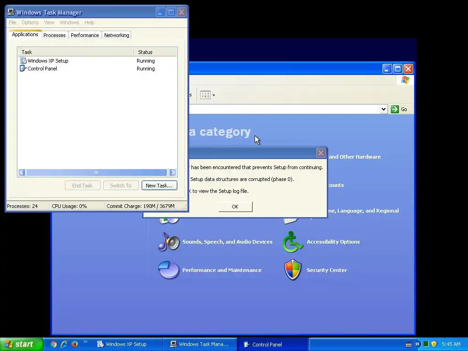Click the Windows XP Setup task icon

click(23, 61)
